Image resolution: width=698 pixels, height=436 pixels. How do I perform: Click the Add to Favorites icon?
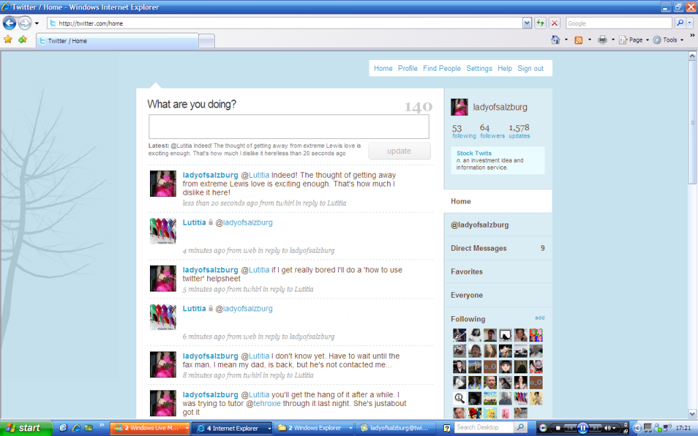[x=22, y=40]
